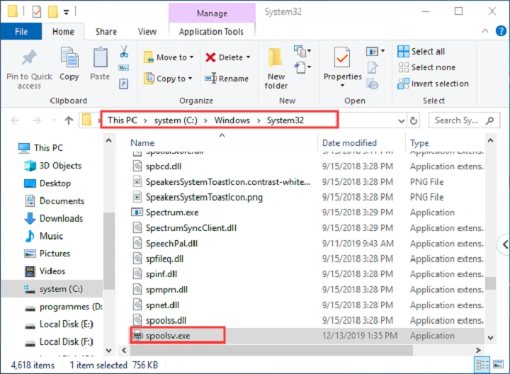
Task: Click the new folder quick access toolbar icon
Action: coord(52,12)
